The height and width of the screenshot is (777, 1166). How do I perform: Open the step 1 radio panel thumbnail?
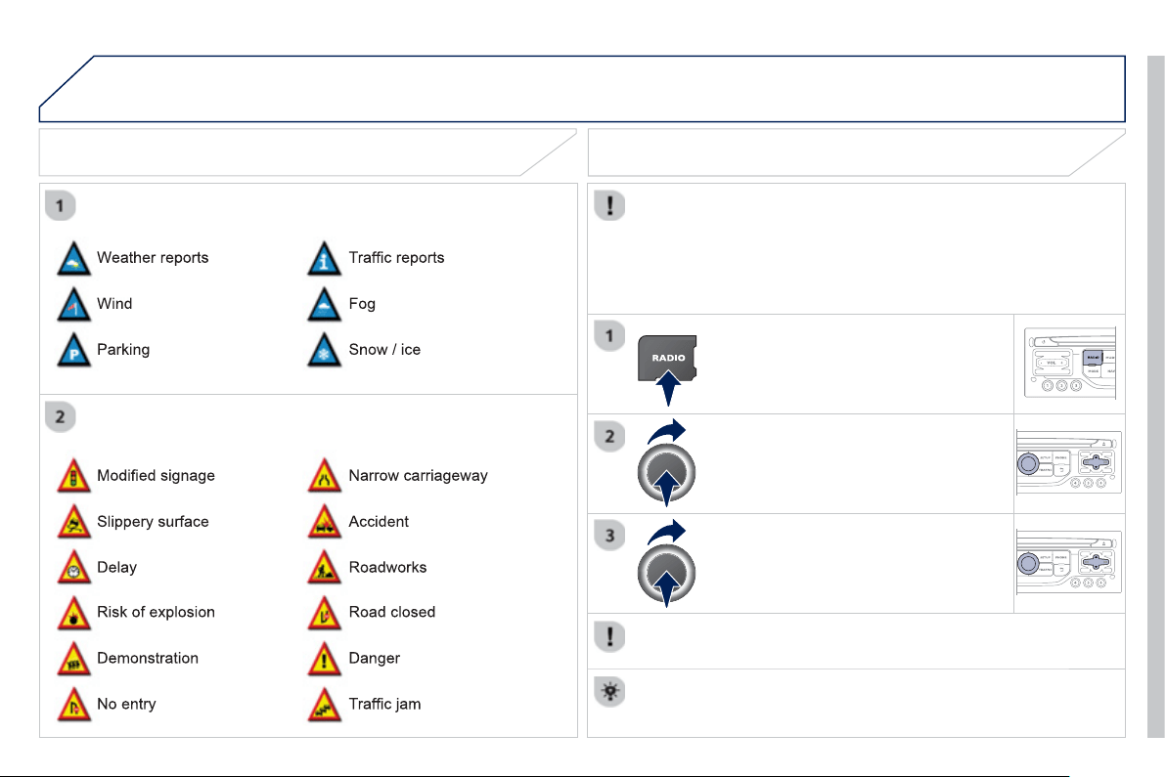point(1070,364)
